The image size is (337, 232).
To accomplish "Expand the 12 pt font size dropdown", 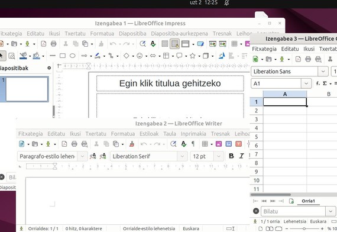I will pyautogui.click(x=219, y=156).
